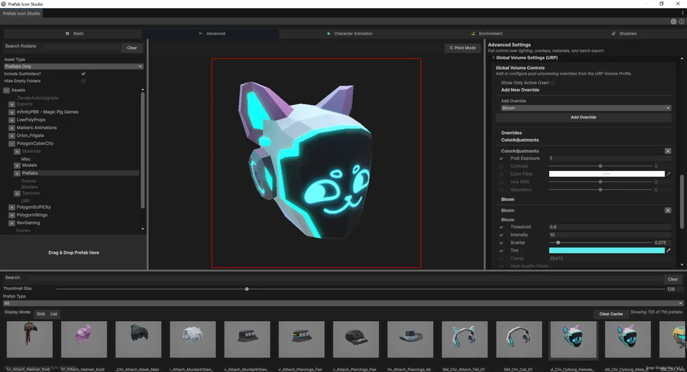Enable the Hide Empty Folders checkbox
This screenshot has width=687, height=372.
(x=83, y=81)
